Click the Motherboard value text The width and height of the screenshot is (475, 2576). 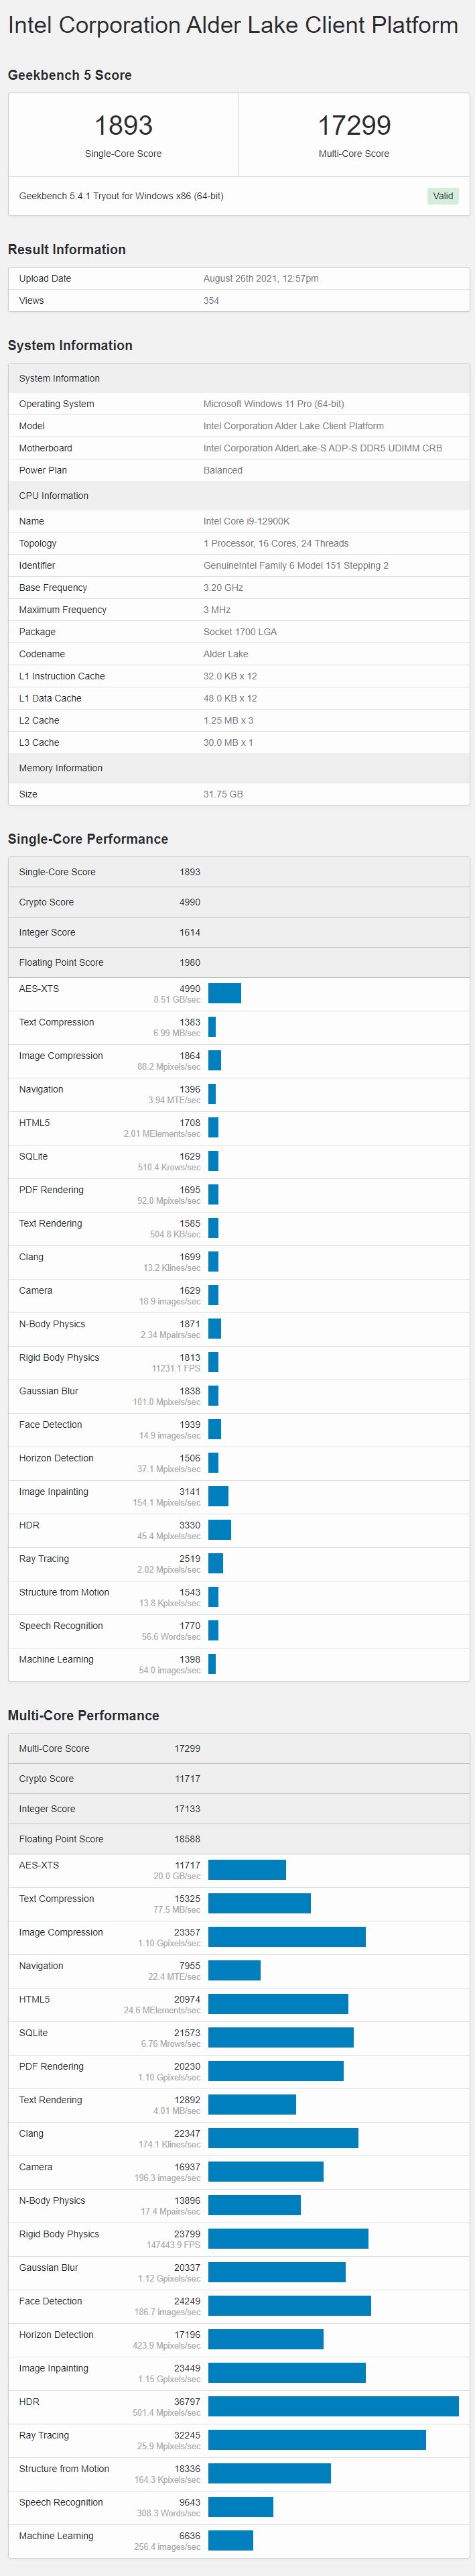(322, 448)
